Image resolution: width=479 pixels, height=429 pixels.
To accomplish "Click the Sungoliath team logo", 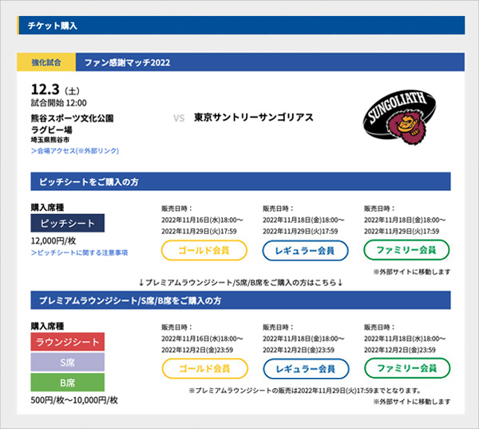I will (399, 117).
